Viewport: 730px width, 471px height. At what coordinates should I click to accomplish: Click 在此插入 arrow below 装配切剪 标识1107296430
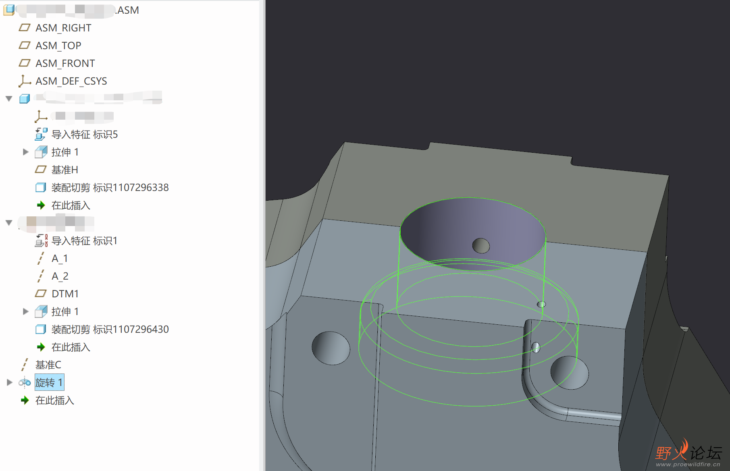(41, 347)
